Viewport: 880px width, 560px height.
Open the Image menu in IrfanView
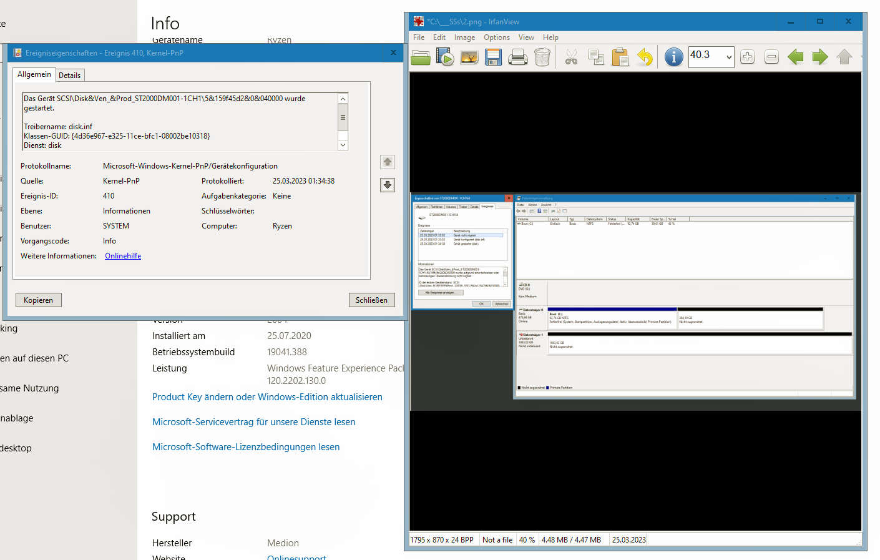click(x=464, y=37)
